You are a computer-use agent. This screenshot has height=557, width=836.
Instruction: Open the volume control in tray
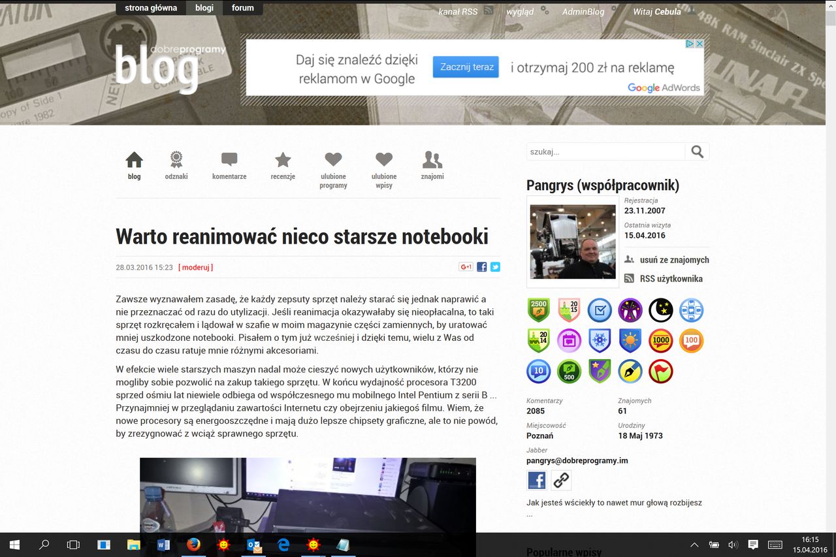pos(733,545)
